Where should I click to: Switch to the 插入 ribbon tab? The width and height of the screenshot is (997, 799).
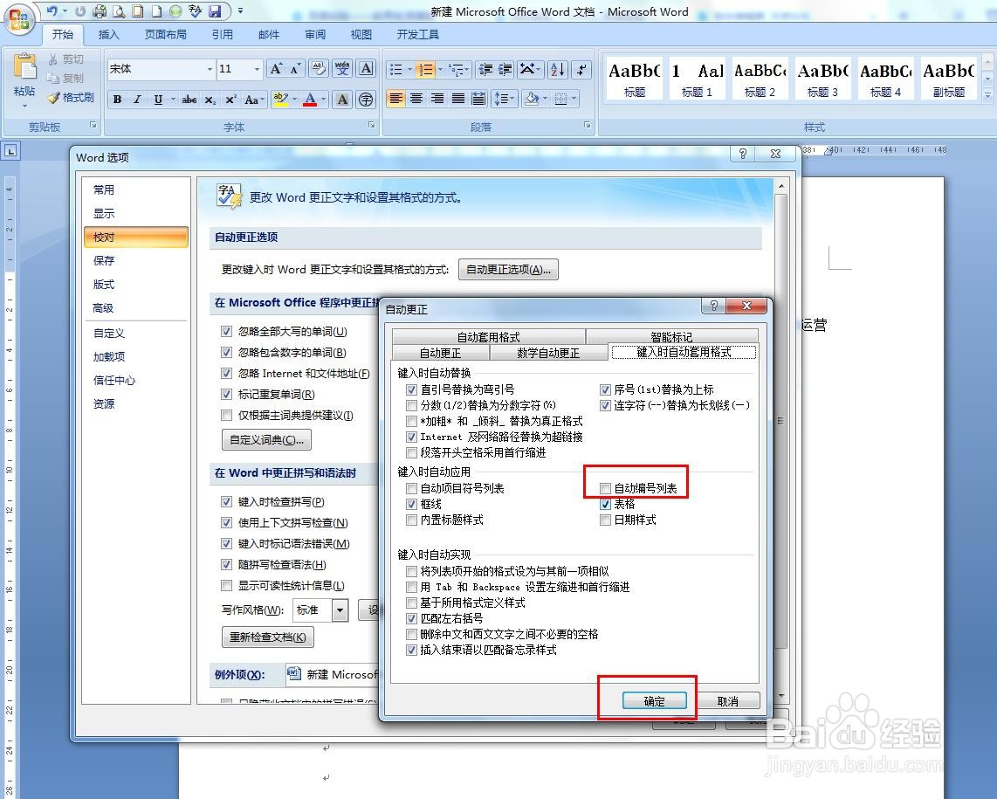click(109, 34)
